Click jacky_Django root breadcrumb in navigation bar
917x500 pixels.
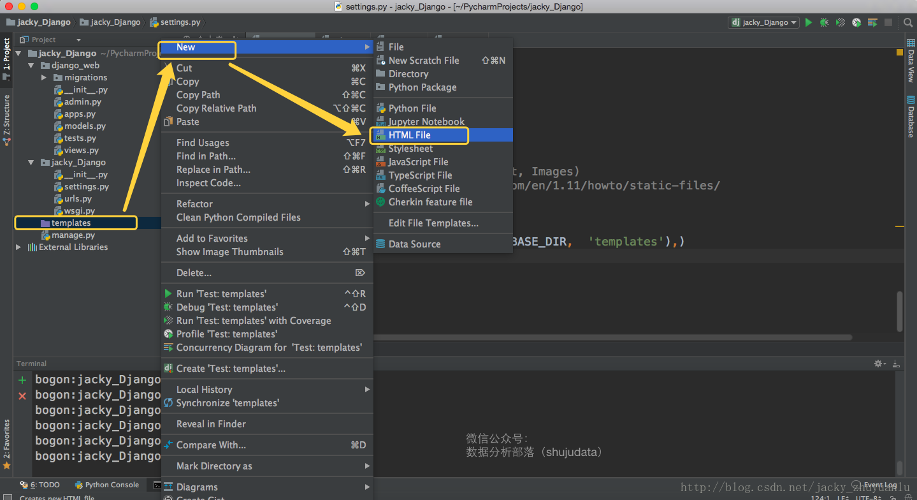(x=38, y=22)
